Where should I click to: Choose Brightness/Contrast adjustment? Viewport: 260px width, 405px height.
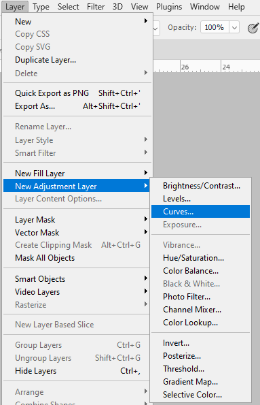pos(200,186)
